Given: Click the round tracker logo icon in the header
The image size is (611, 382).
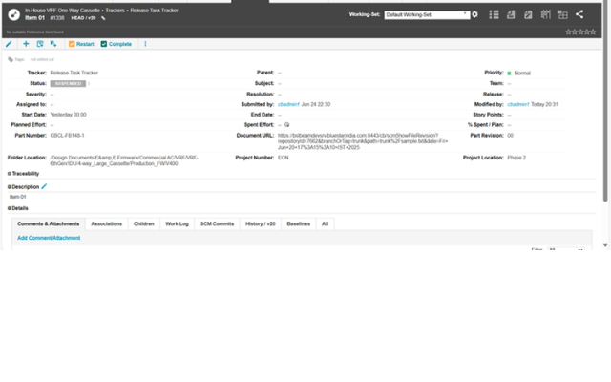Looking at the screenshot, I should coord(14,15).
